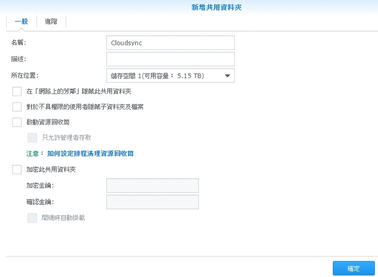Toggle the 開機時自動掛載 checkbox
This screenshot has width=378, height=277.
pos(32,218)
